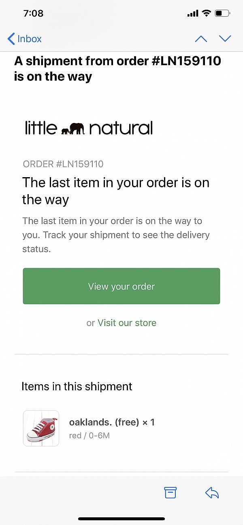This screenshot has width=243, height=525.
Task: Tap the little natural elephant logo
Action: [89, 128]
